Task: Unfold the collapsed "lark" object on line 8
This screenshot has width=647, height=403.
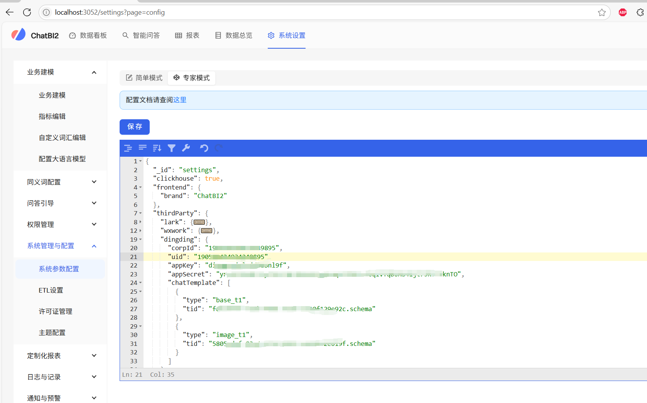Action: click(x=140, y=222)
